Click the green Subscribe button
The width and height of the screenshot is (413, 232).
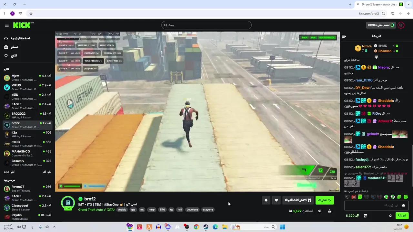[325, 200]
